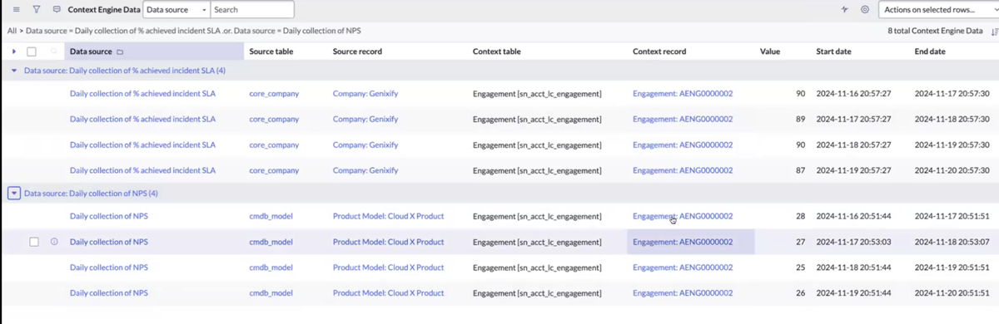Viewport: 999px width, 324px height.
Task: Click end date 2024-11-20 20:57:30
Action: pos(952,170)
